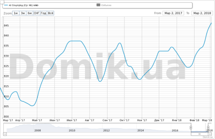Select the Всё zoom range button
The image size is (215, 139).
coord(51,13)
